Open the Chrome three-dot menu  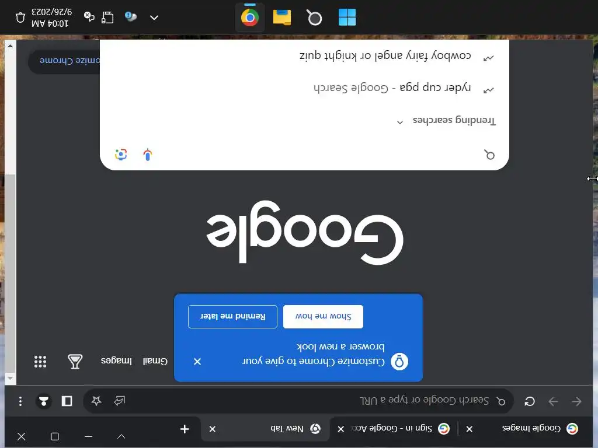click(x=20, y=401)
